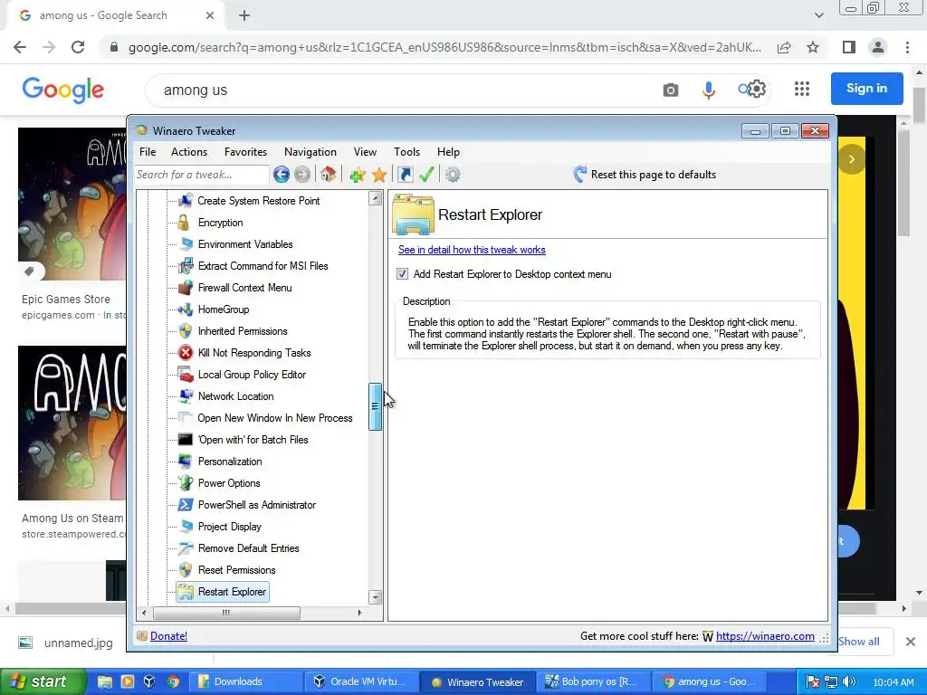
Task: Open the Navigation menu
Action: pyautogui.click(x=311, y=152)
